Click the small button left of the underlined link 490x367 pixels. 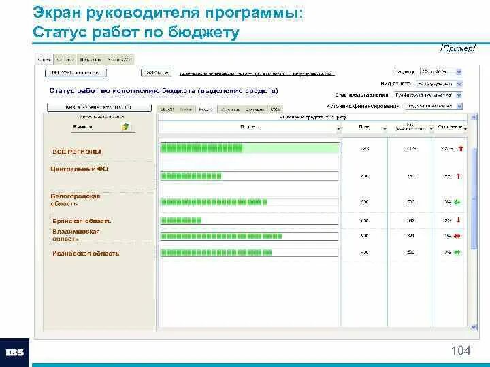click(157, 73)
